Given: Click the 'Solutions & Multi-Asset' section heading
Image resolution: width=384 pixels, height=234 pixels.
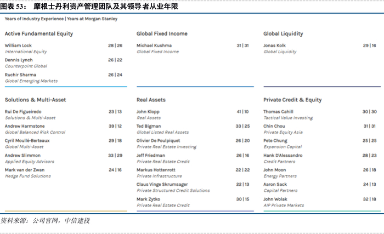Looking at the screenshot, I should (35, 100).
